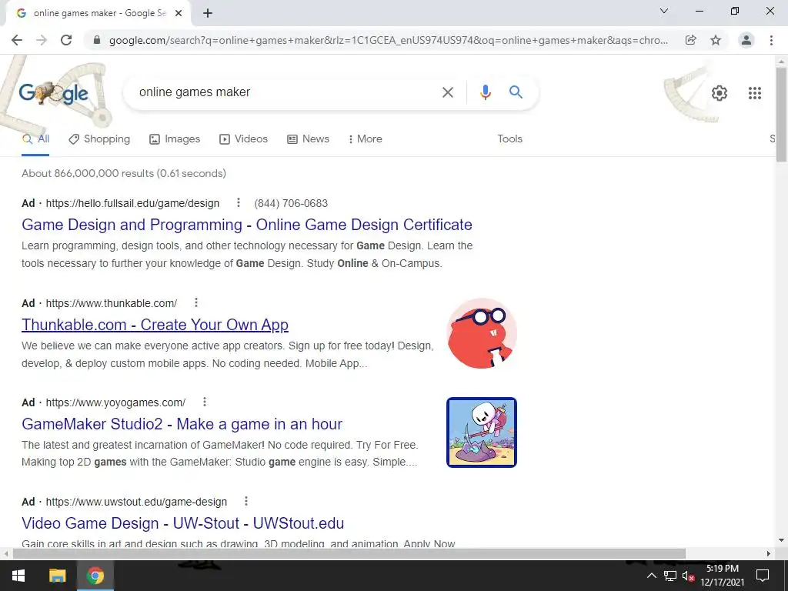788x591 pixels.
Task: Open the taskbar clock and date
Action: [x=722, y=576]
